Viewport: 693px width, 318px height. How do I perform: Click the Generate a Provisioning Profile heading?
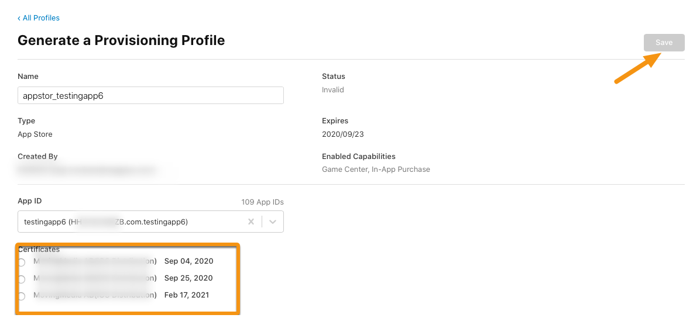point(121,40)
